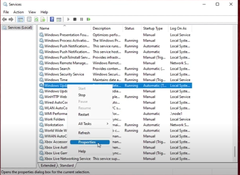Viewport: 240px width, 175px height.
Task: Select Windows Process Activation service row
Action: (x=115, y=40)
